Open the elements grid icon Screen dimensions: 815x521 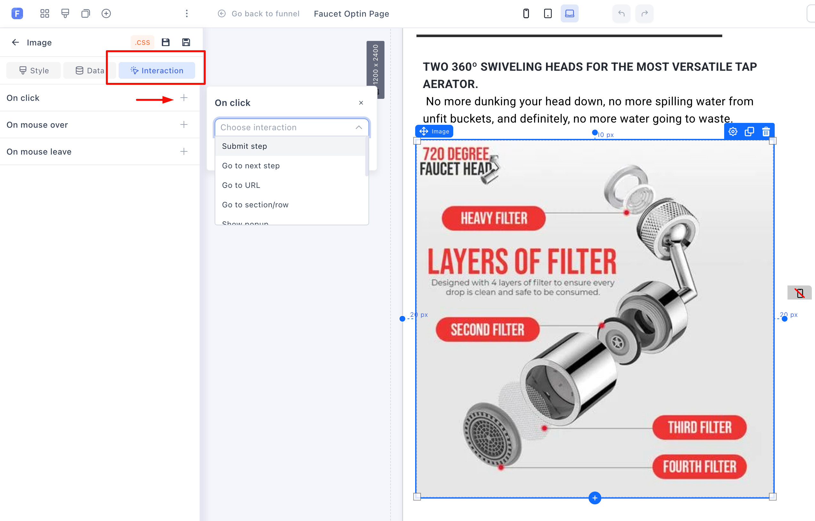coord(45,13)
